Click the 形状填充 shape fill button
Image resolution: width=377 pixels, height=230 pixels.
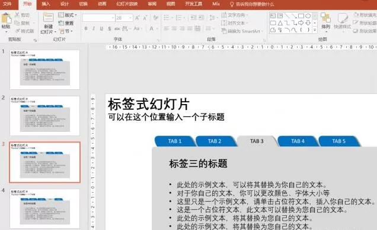[x=366, y=15]
